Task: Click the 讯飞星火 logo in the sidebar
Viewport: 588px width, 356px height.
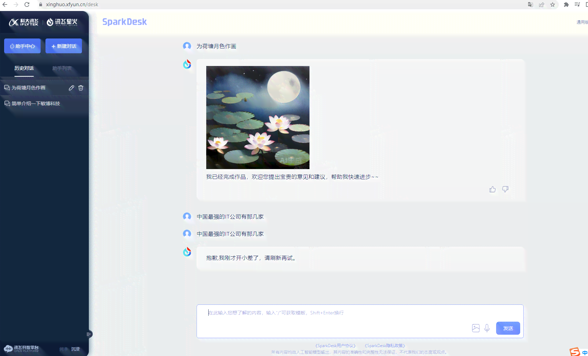Action: tap(62, 22)
